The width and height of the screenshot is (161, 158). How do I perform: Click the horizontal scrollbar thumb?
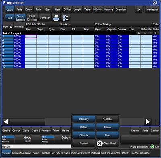(27, 122)
